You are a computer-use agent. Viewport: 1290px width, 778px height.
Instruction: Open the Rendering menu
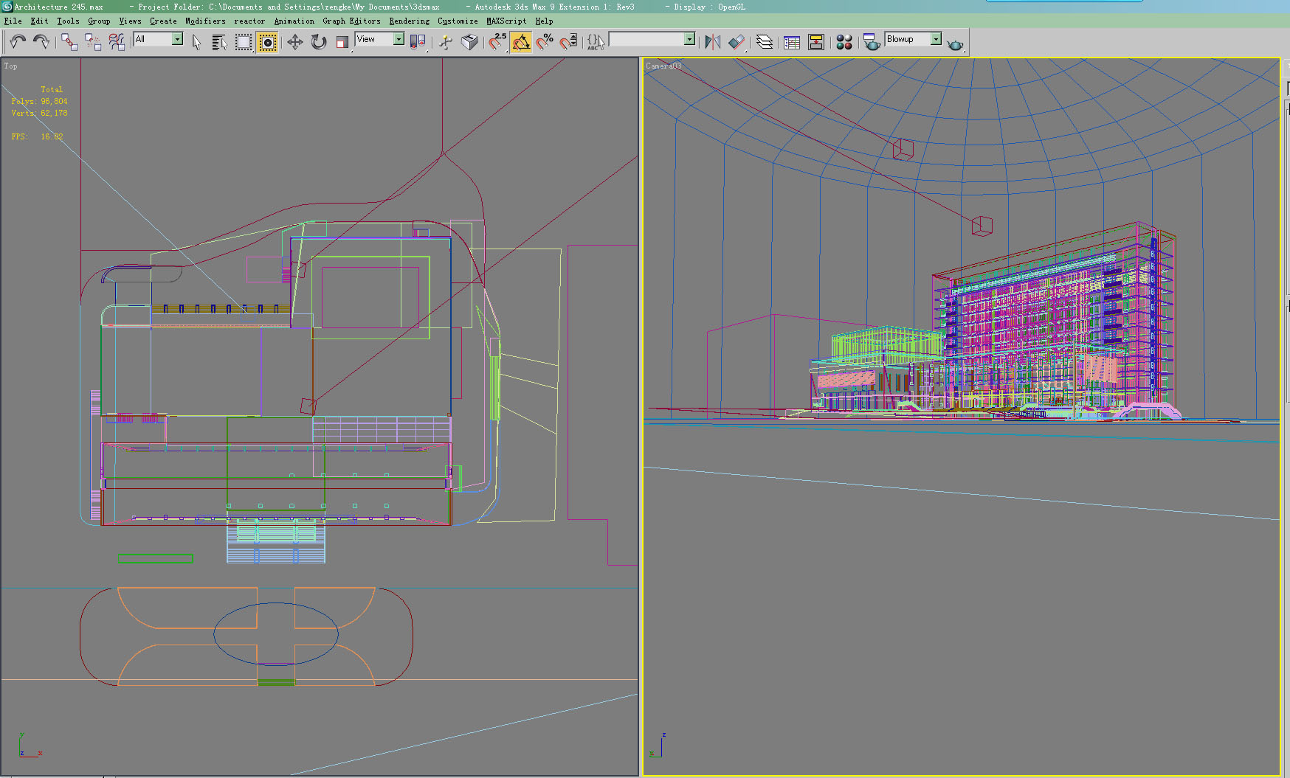tap(410, 21)
